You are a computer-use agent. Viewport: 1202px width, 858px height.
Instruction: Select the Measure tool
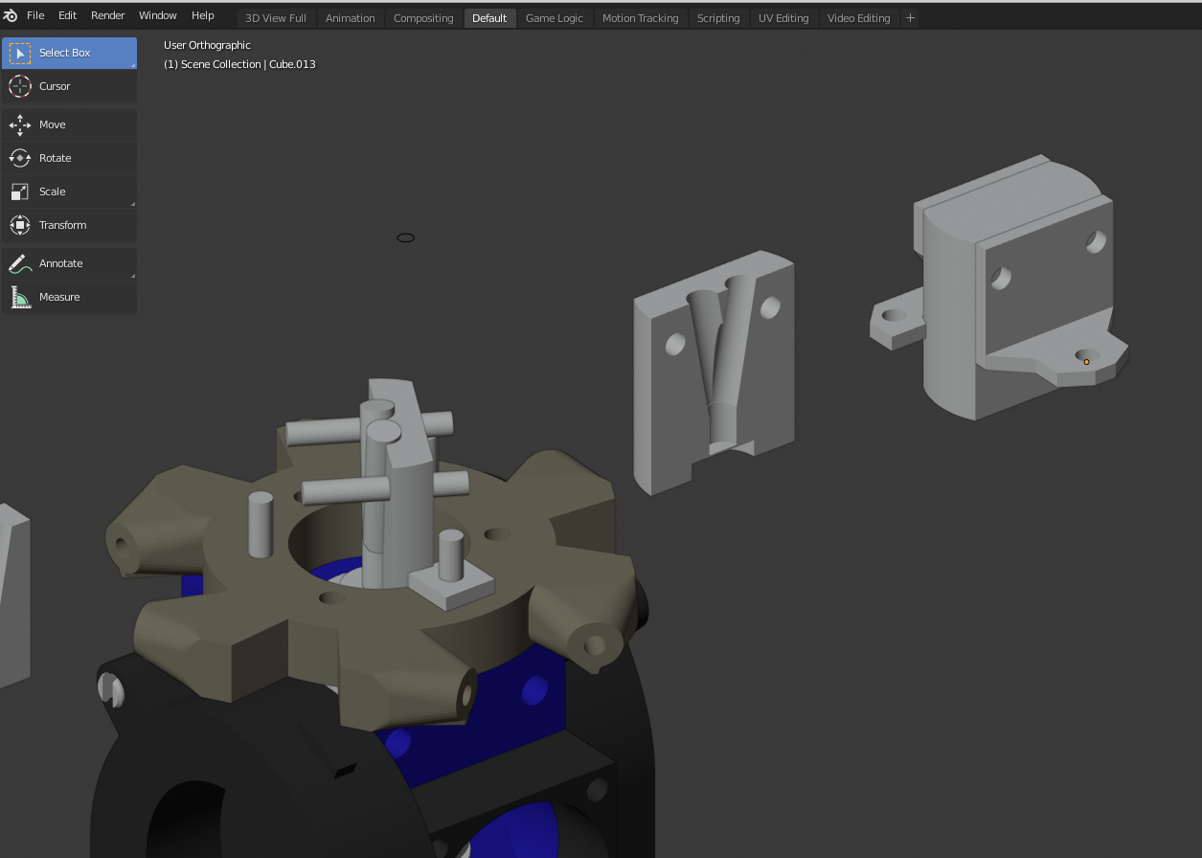68,297
